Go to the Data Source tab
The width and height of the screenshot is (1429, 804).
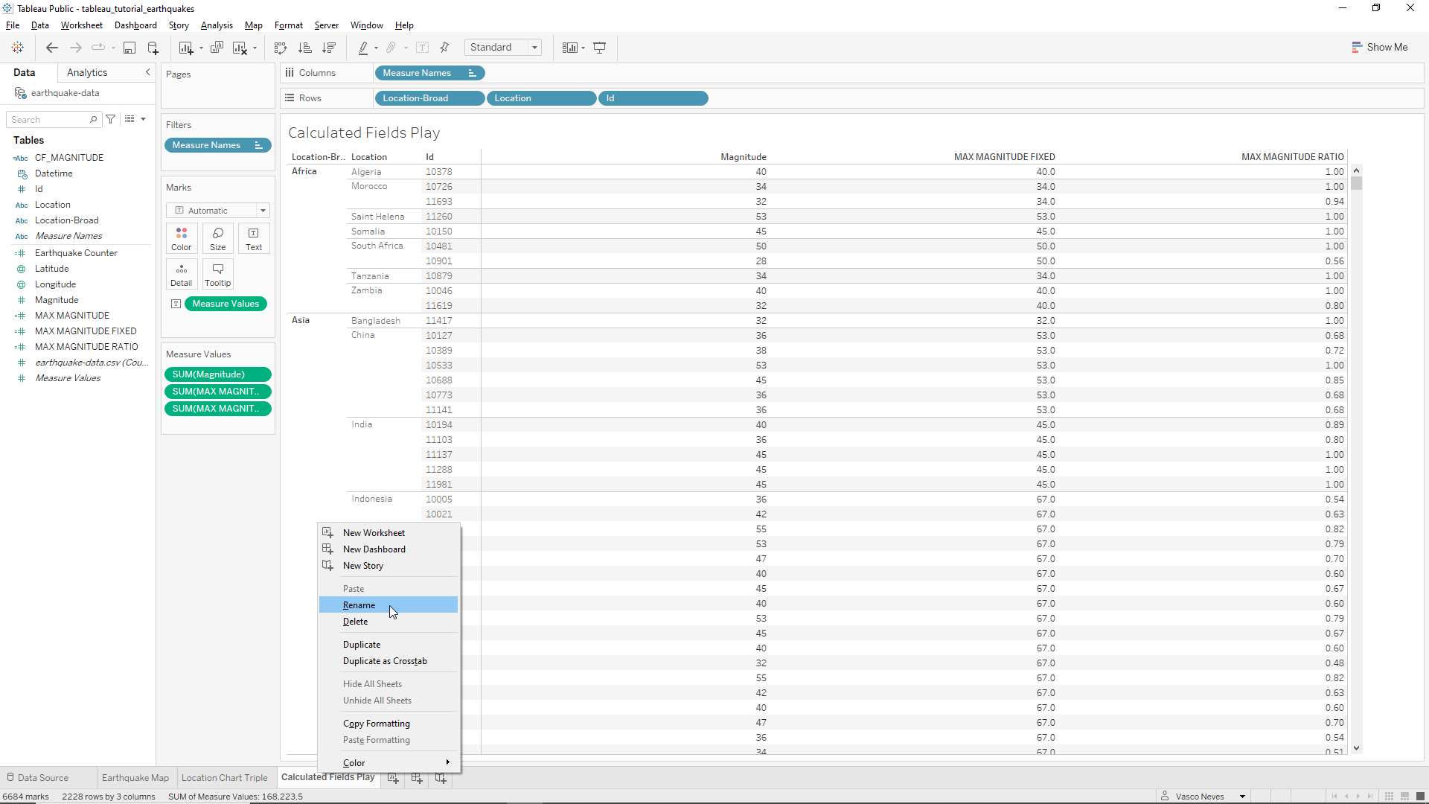pyautogui.click(x=38, y=778)
